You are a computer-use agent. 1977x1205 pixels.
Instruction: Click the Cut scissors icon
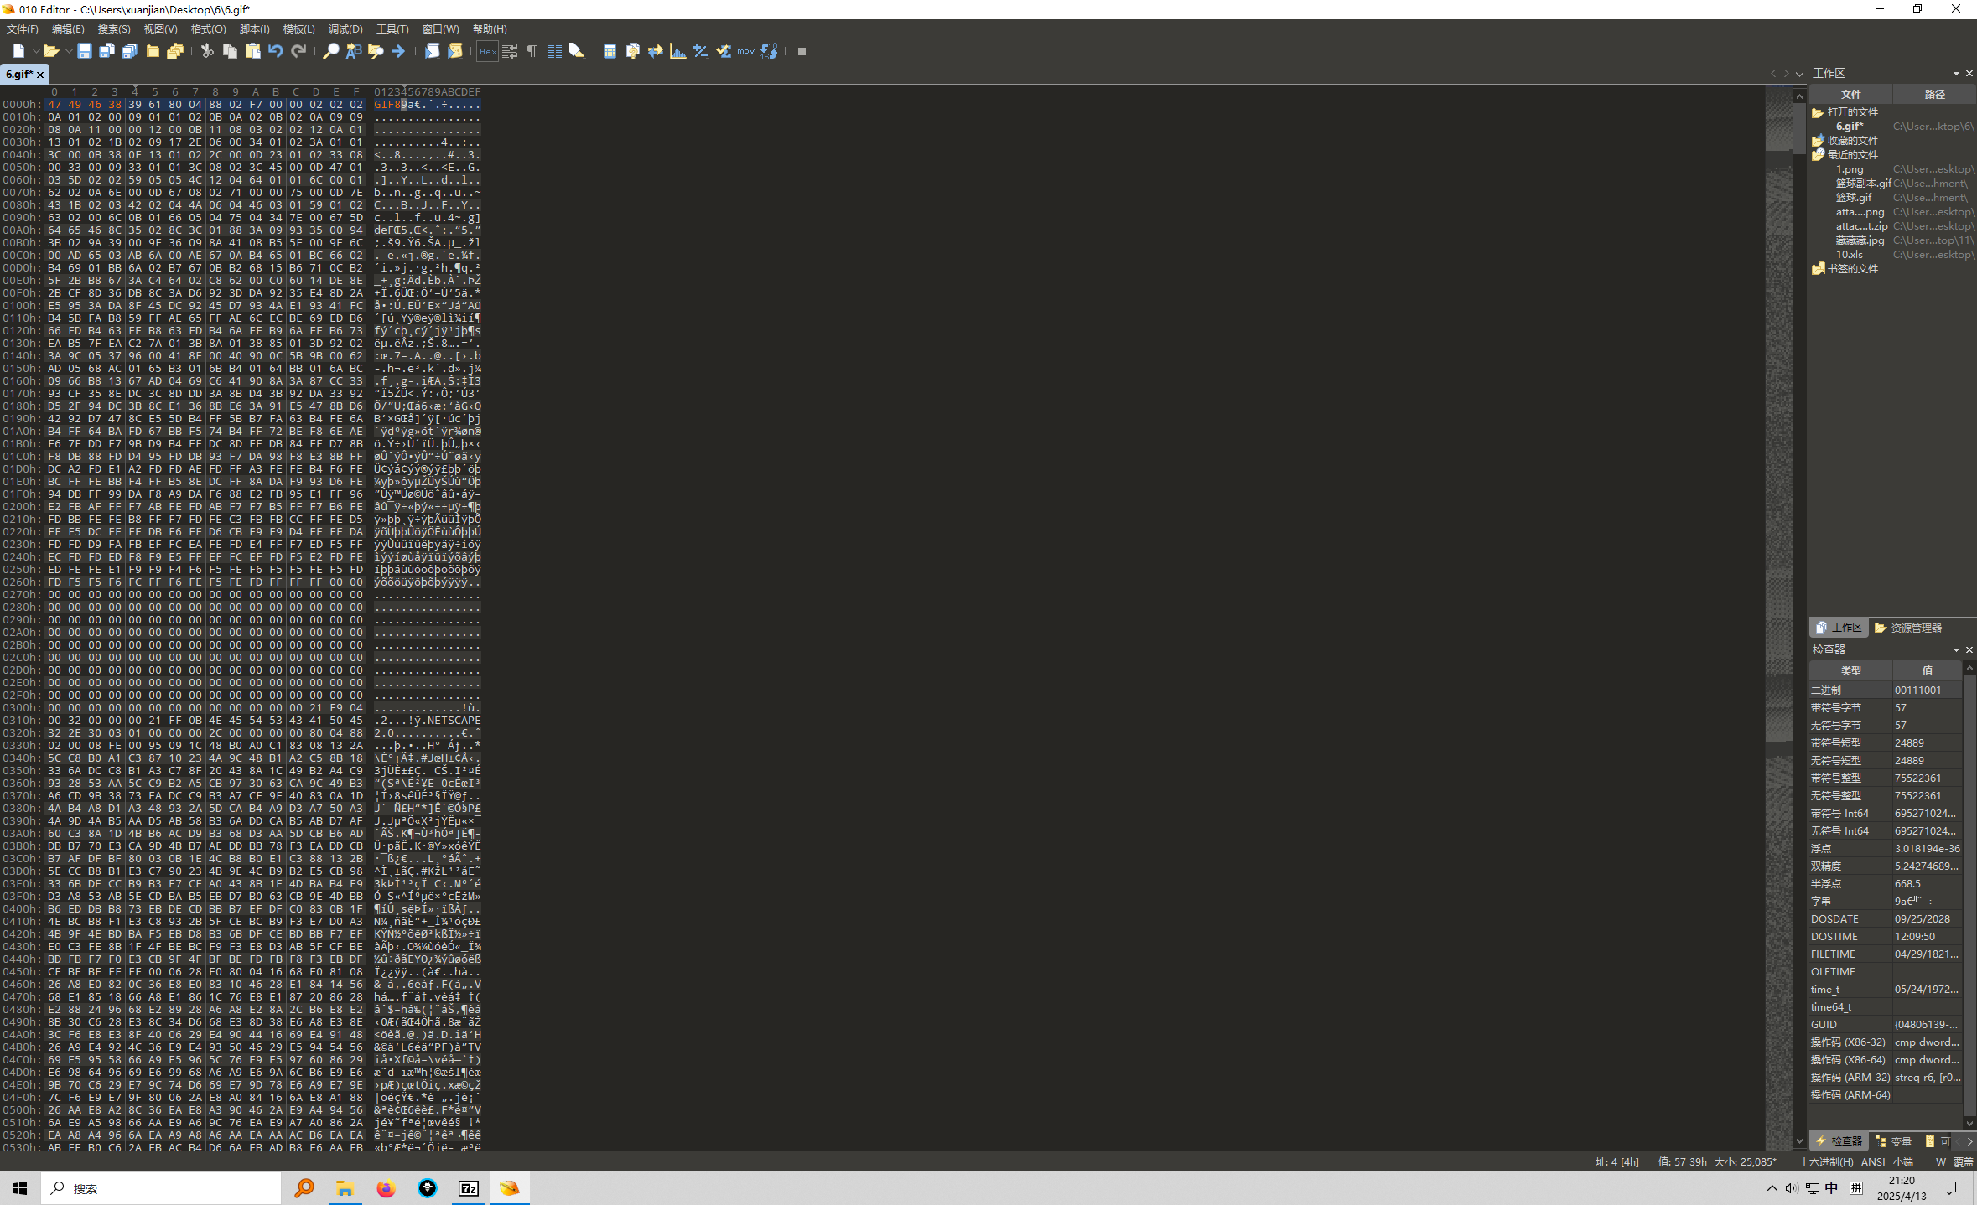coord(207,51)
